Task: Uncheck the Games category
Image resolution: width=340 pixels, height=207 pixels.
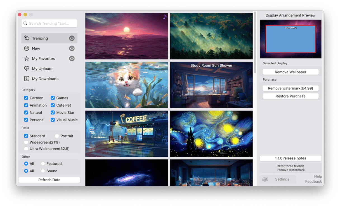Action: pyautogui.click(x=53, y=98)
